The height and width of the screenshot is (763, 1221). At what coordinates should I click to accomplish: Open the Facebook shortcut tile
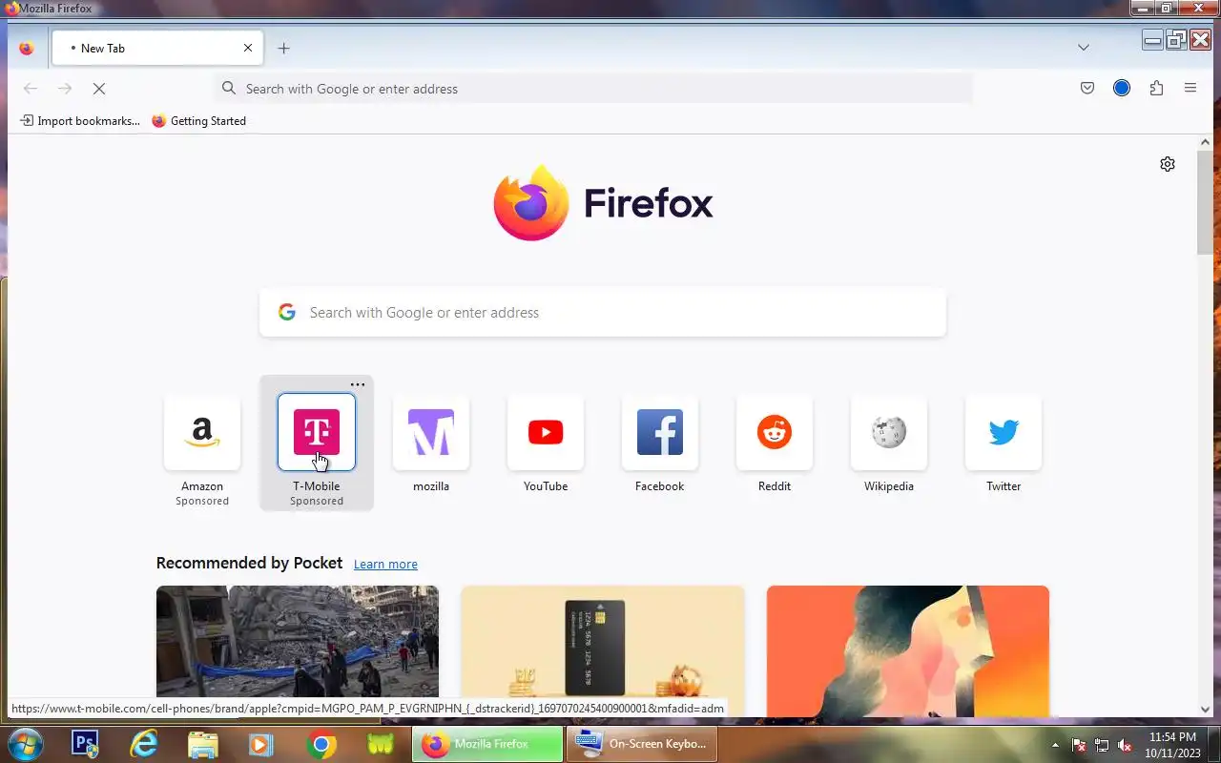660,432
